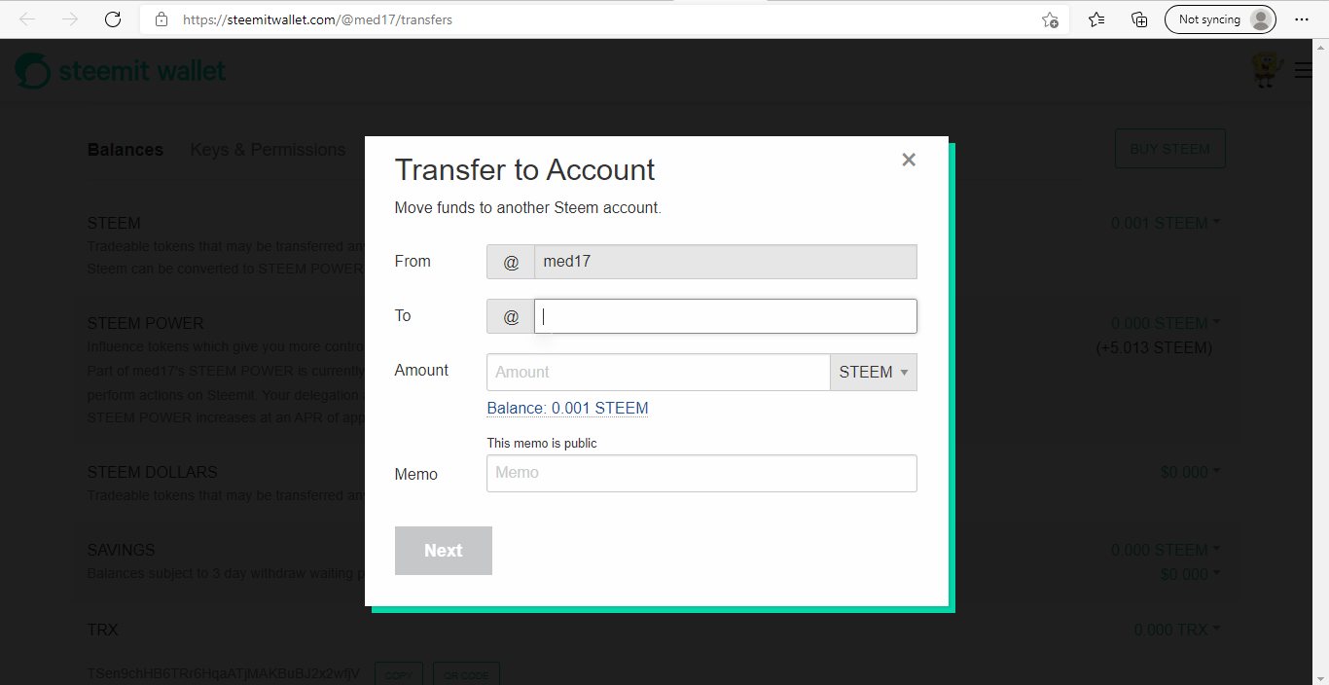The height and width of the screenshot is (685, 1329).
Task: Click the '@' prefix beside To field
Action: pyautogui.click(x=511, y=316)
